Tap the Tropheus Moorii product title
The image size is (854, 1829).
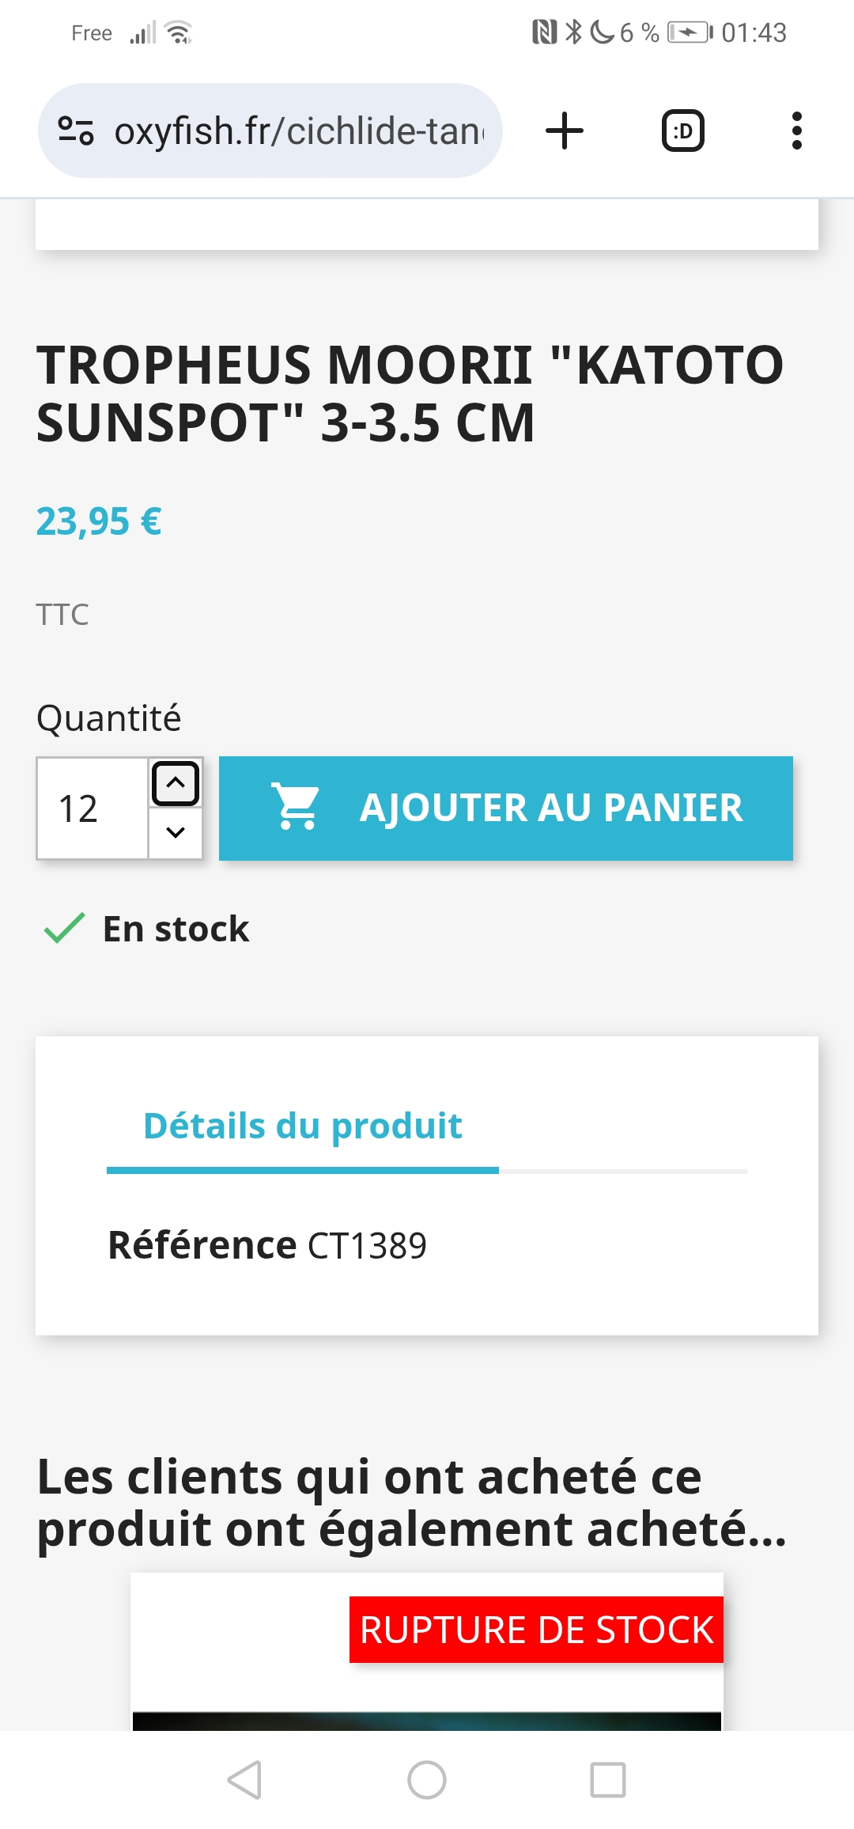coord(410,393)
